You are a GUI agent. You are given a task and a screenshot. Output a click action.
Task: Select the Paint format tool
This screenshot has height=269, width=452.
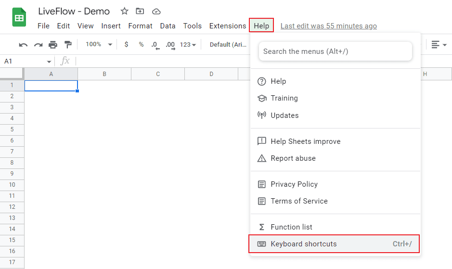click(68, 44)
